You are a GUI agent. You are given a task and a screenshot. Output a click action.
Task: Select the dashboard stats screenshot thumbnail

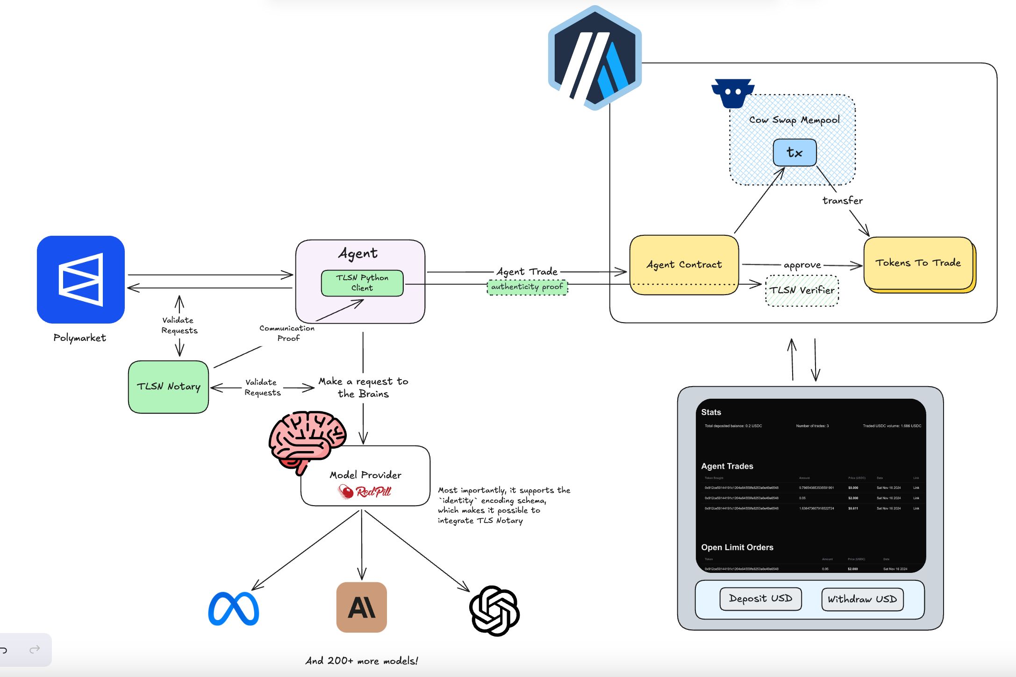[x=811, y=486]
